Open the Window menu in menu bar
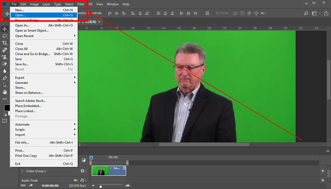 (x=113, y=4)
